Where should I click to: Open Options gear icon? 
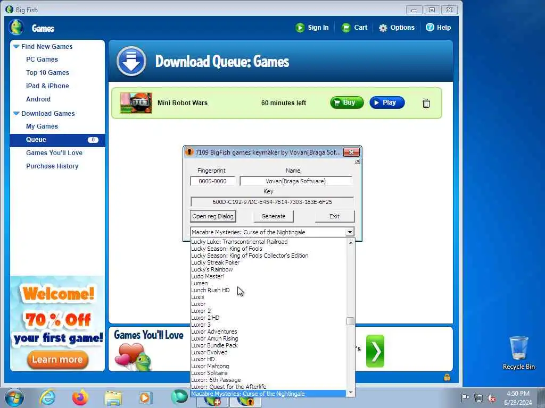(x=383, y=28)
